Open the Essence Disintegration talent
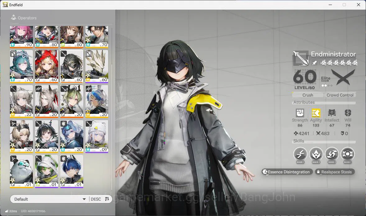366x216 pixels. [x=287, y=172]
